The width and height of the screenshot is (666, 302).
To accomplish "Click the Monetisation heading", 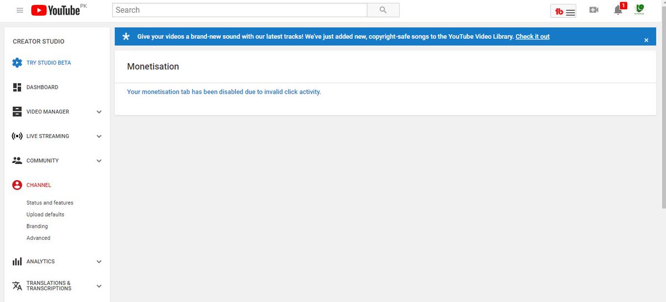I will [x=153, y=66].
